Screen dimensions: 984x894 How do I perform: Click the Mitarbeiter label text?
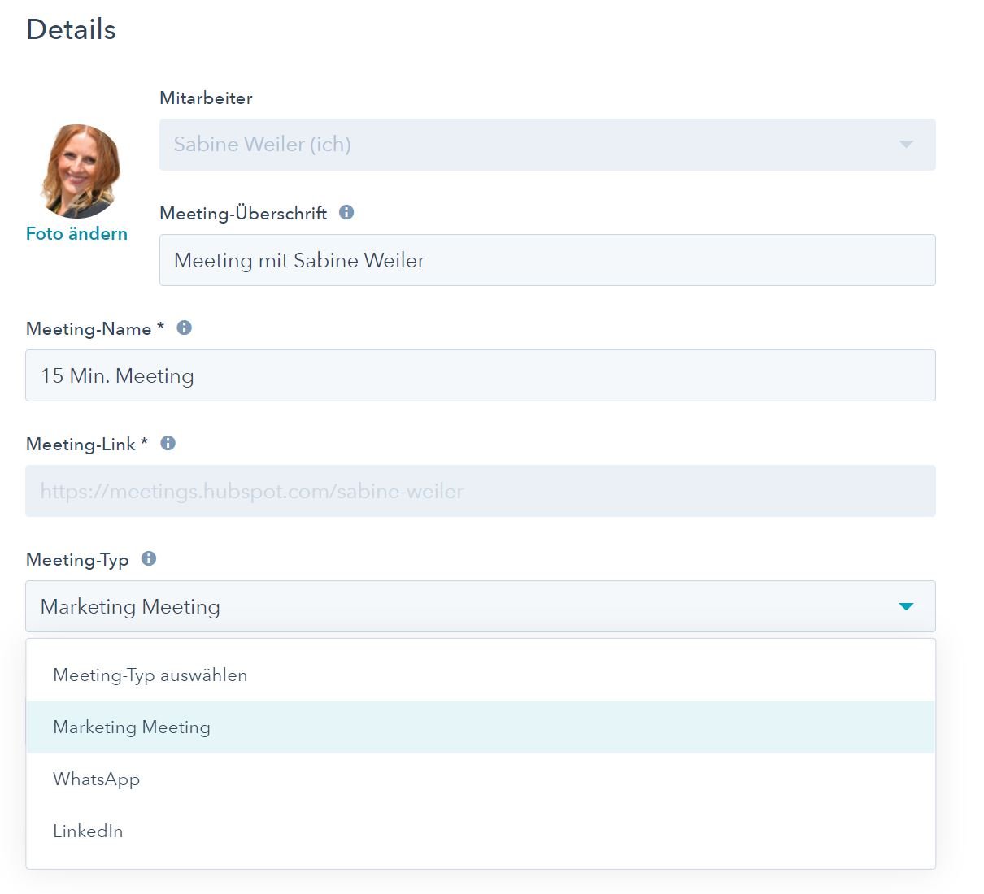pyautogui.click(x=206, y=98)
